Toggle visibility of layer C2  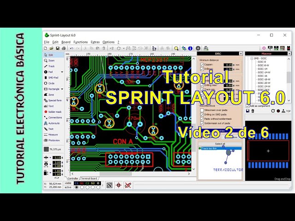[87, 183]
